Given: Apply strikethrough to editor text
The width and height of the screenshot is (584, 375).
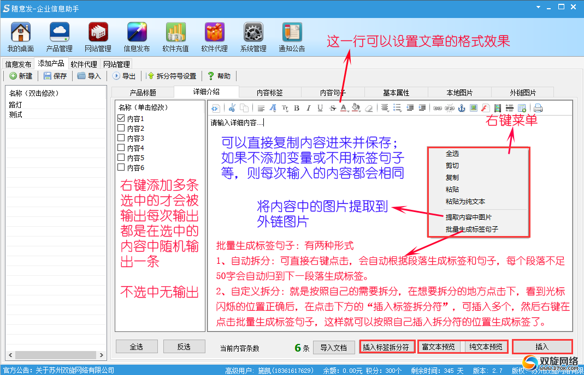Looking at the screenshot, I should pyautogui.click(x=333, y=108).
